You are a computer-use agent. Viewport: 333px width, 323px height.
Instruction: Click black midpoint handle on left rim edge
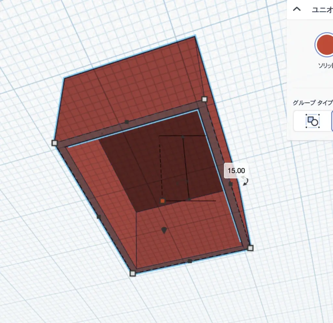click(x=99, y=217)
